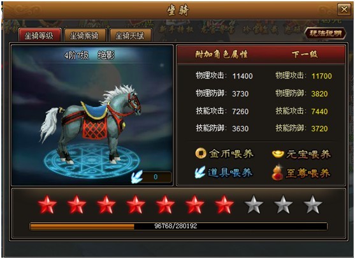Click the 元宝喂养 label

308,154
